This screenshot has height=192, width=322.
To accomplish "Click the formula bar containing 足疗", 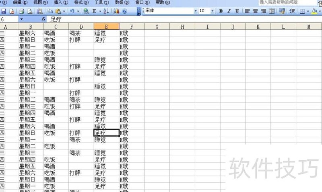I will (x=184, y=19).
